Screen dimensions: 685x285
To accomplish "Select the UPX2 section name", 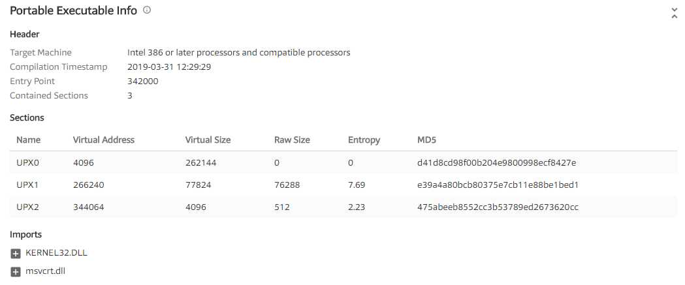I will pyautogui.click(x=28, y=207).
